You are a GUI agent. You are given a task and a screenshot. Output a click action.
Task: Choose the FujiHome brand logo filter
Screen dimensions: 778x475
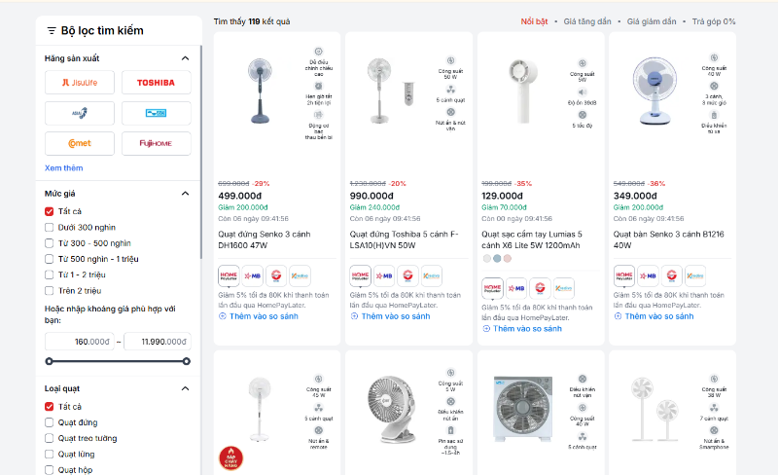click(x=156, y=143)
